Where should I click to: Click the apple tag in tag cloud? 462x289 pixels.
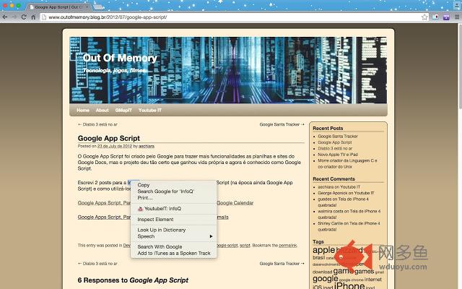click(x=324, y=251)
